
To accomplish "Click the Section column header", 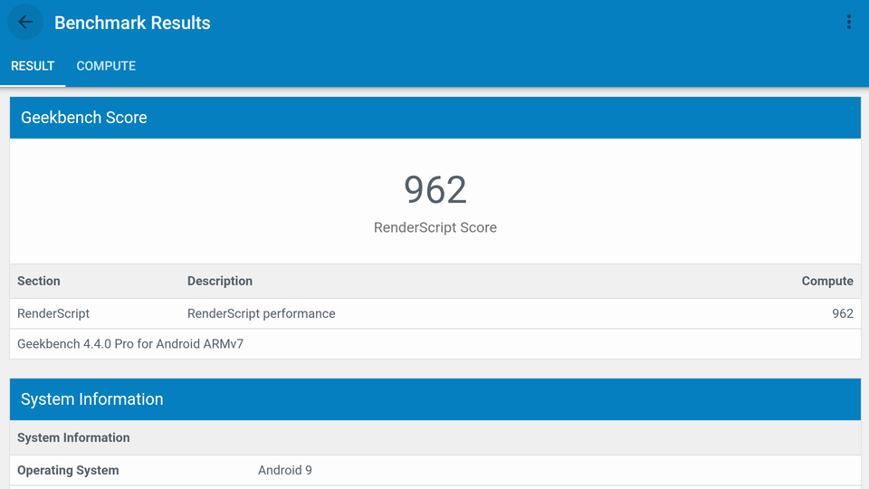I will 39,281.
